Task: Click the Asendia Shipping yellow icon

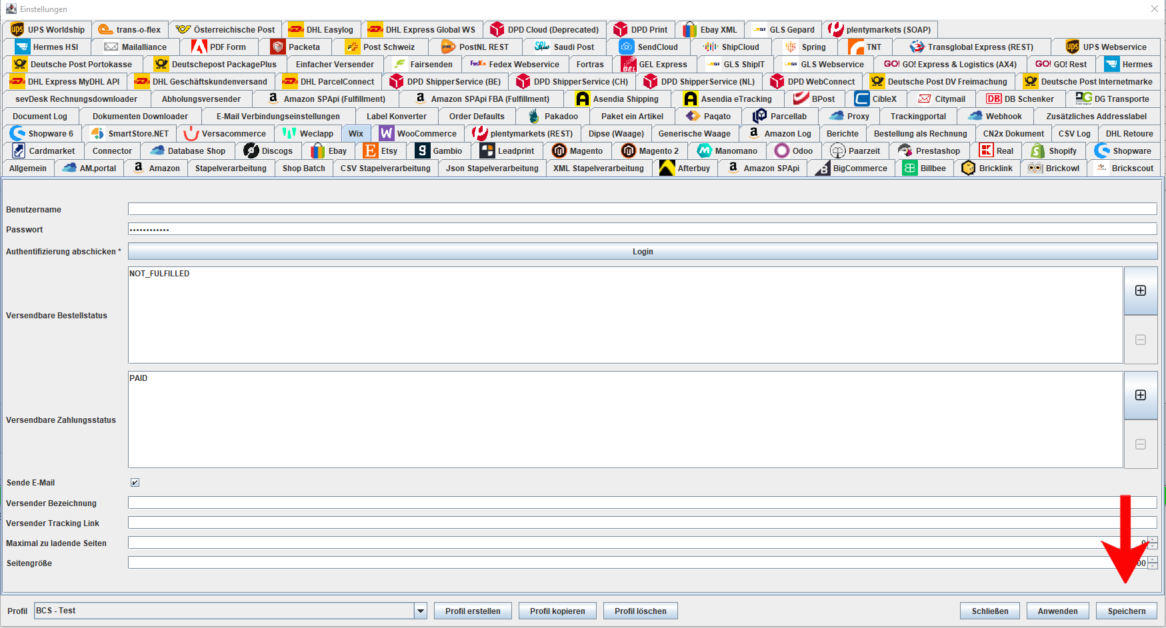Action: pyautogui.click(x=583, y=99)
